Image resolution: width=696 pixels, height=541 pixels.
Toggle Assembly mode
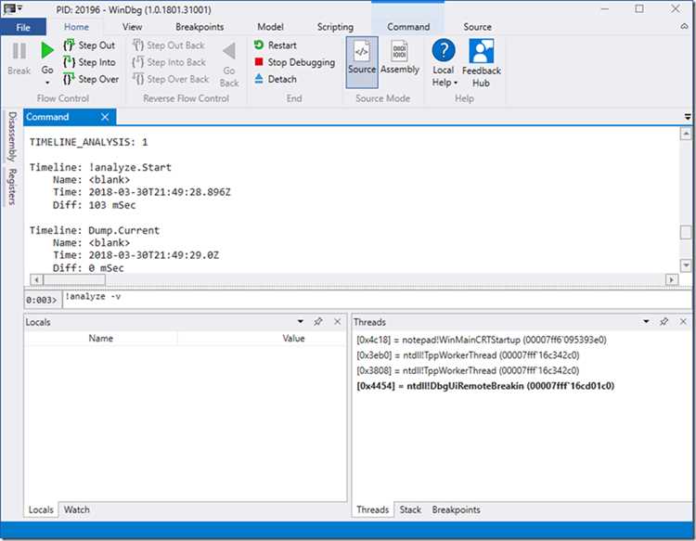399,58
